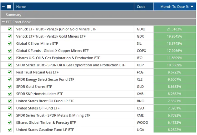
Task: Open Global X Copper Miners ETF entry
Action: [52, 51]
